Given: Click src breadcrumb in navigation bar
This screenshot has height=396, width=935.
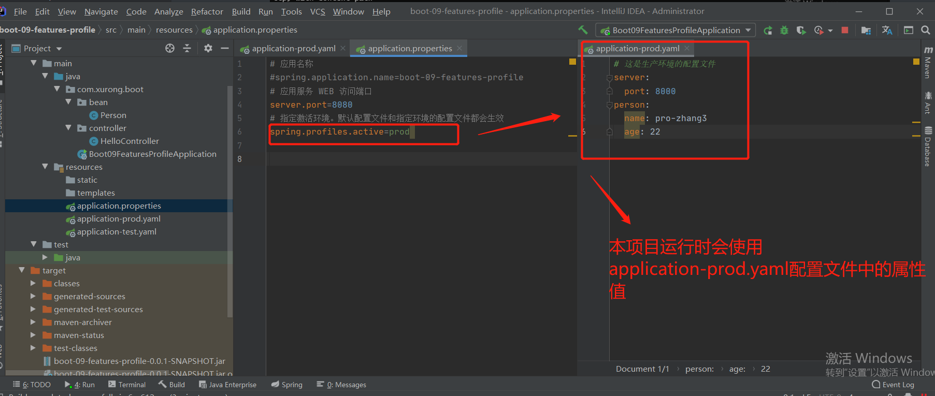Looking at the screenshot, I should tap(111, 30).
